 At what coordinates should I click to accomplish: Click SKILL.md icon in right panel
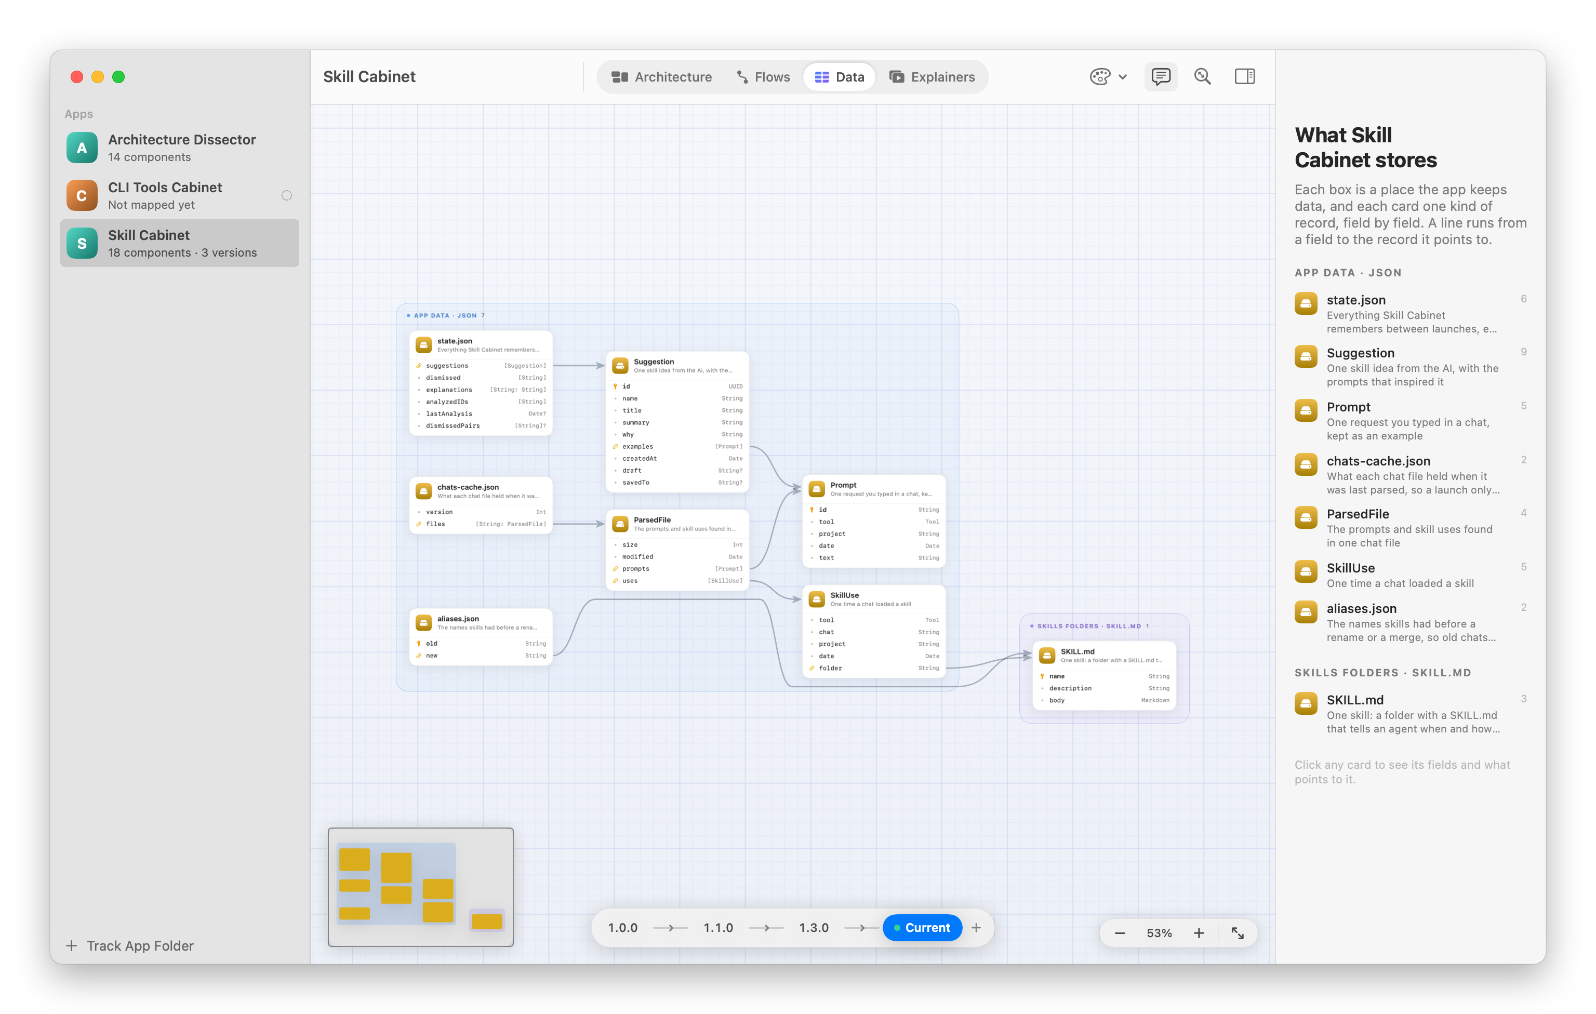tap(1306, 704)
